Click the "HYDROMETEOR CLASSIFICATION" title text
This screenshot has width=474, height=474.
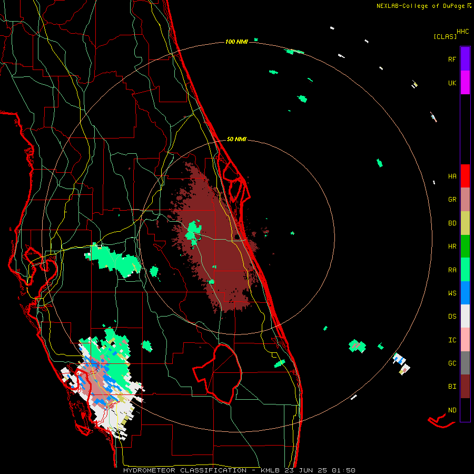pyautogui.click(x=185, y=470)
